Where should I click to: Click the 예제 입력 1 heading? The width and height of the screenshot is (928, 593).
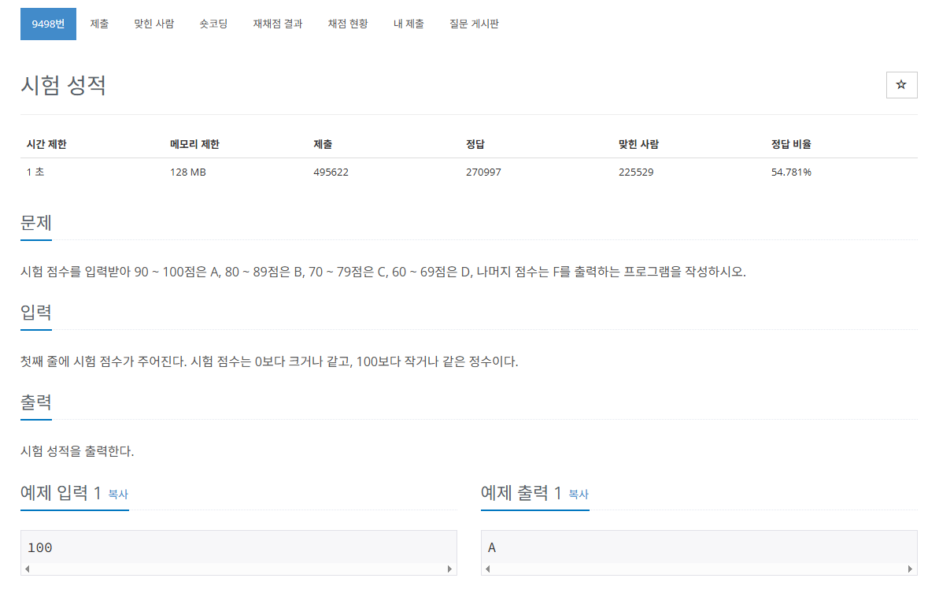coord(61,493)
